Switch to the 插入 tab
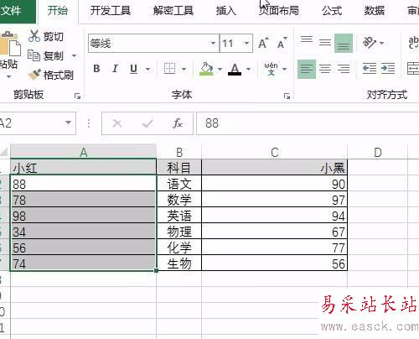Image resolution: width=419 pixels, height=339 pixels. 226,11
